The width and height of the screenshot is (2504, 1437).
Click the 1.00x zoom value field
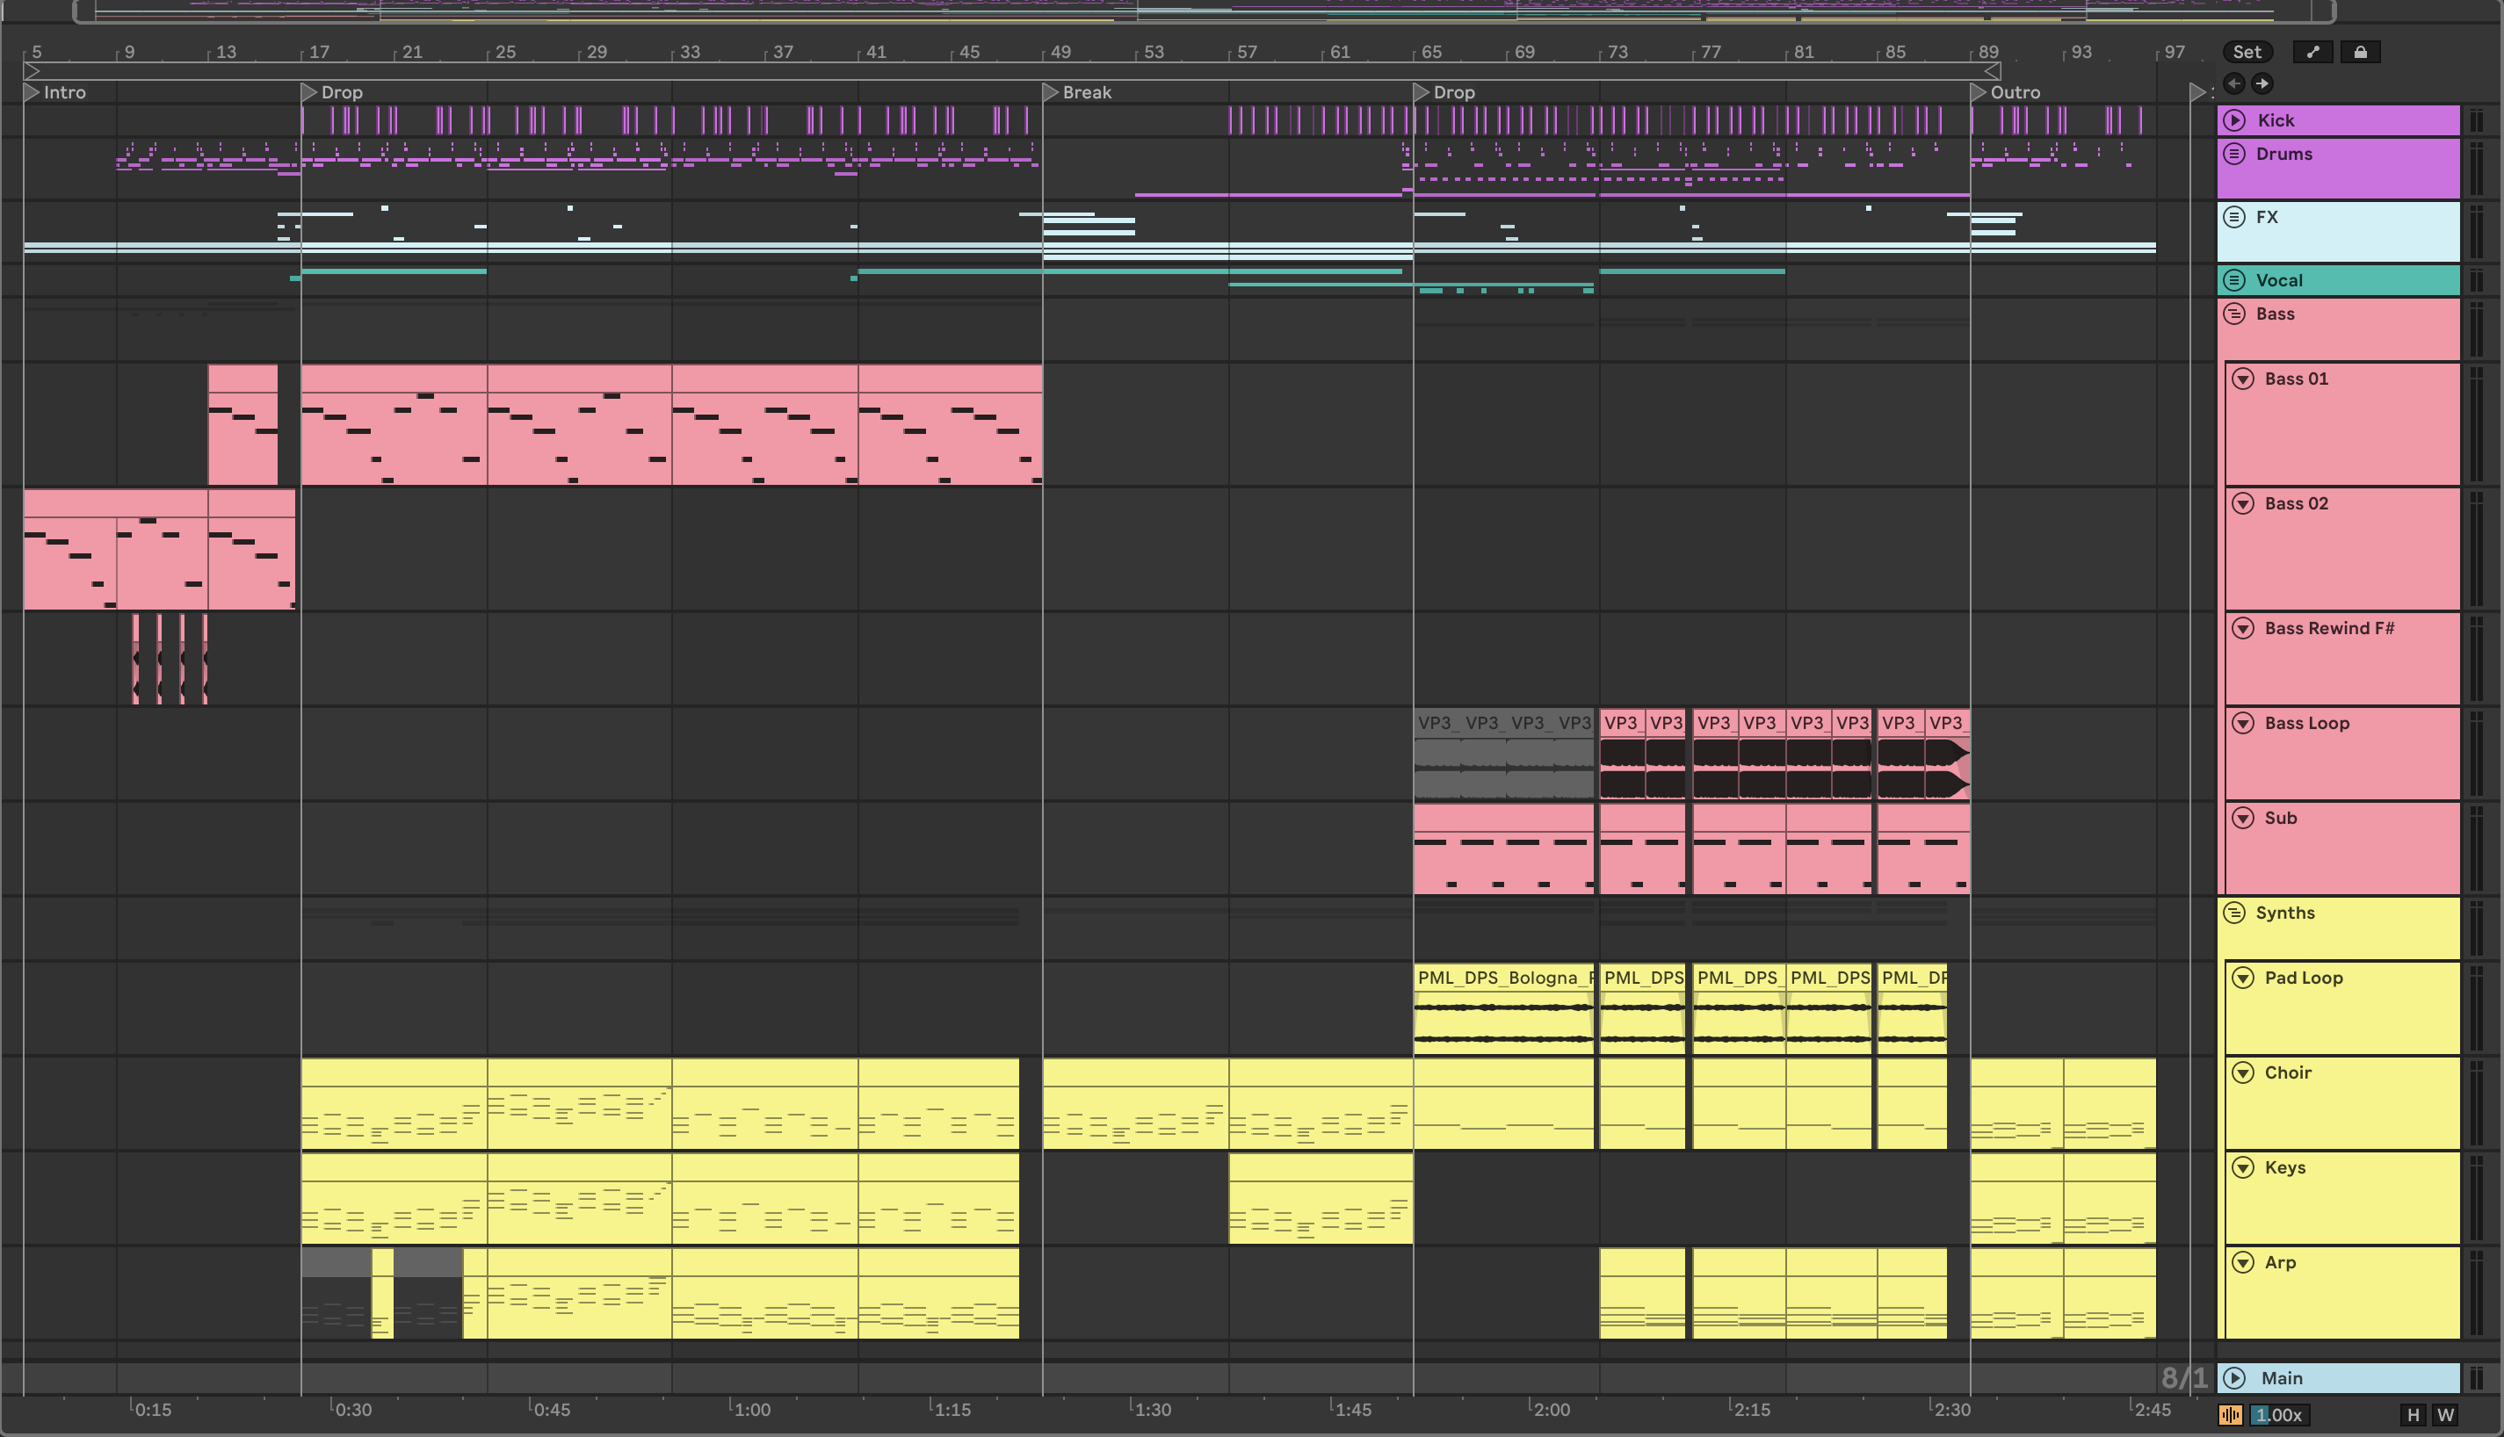pyautogui.click(x=2278, y=1414)
